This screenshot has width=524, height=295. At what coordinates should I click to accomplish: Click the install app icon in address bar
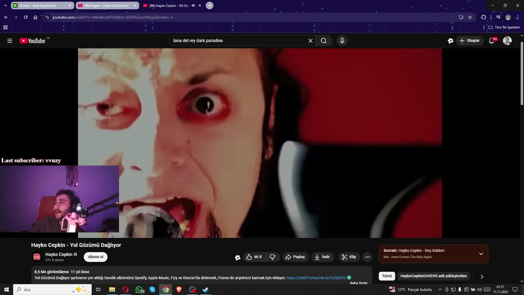click(461, 17)
